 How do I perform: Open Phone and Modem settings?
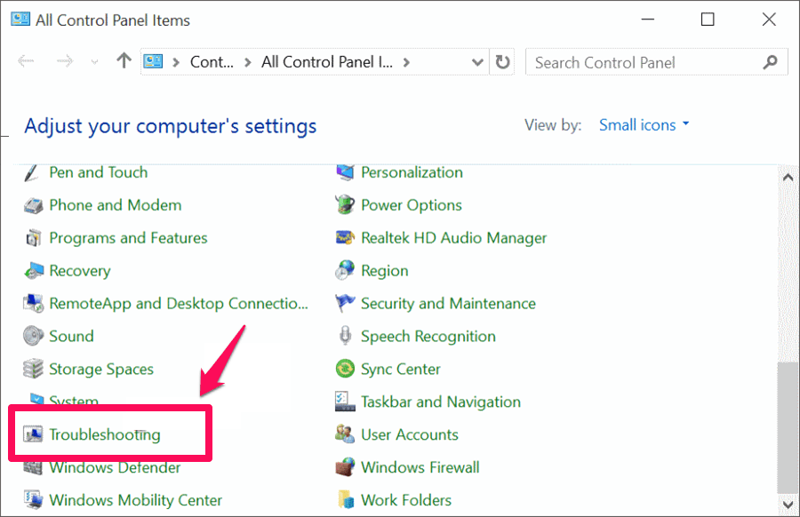115,204
